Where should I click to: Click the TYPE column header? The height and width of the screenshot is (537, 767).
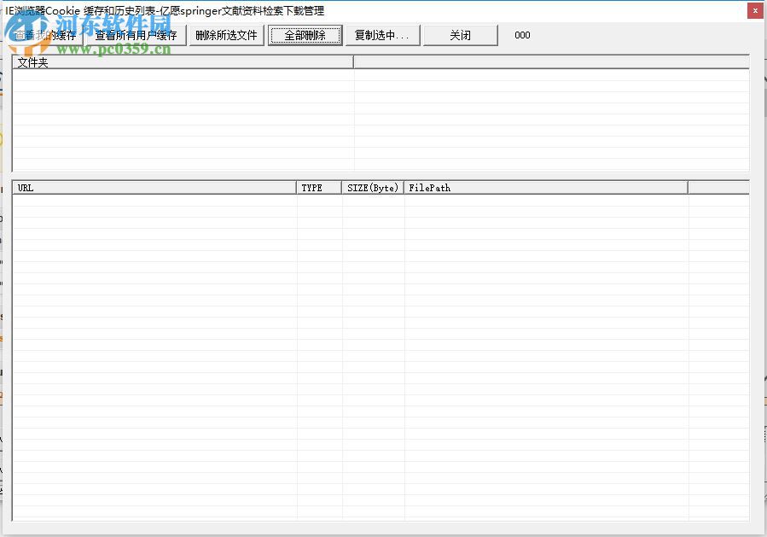[x=318, y=187]
